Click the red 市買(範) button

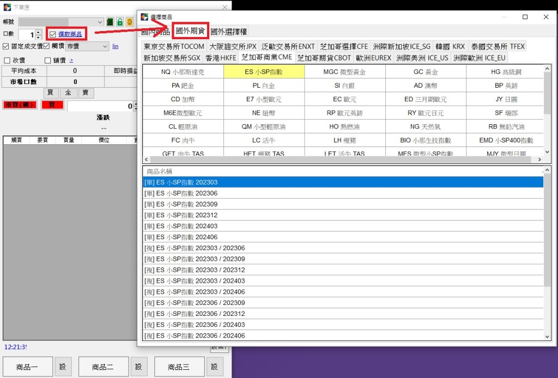coord(20,105)
